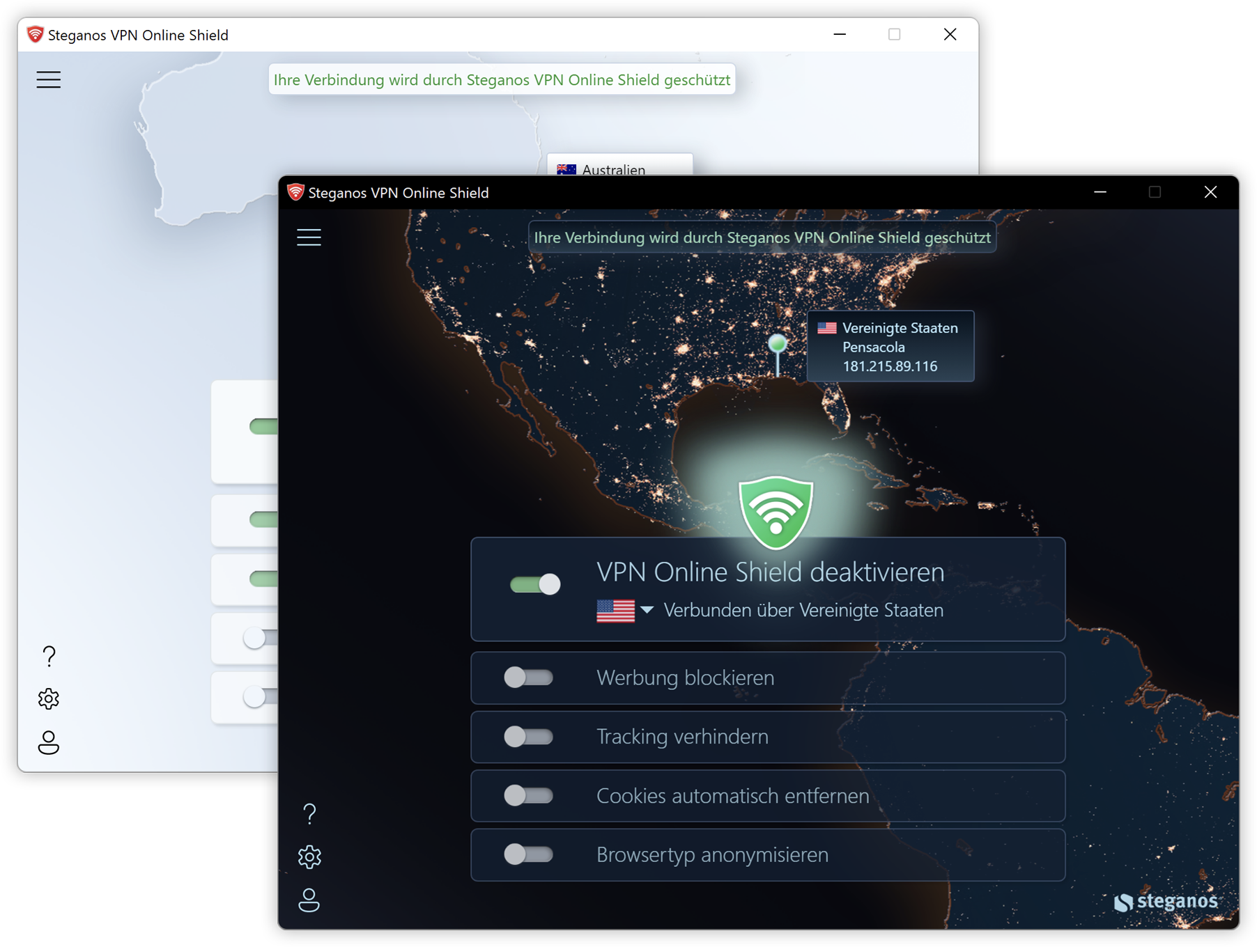Open the hamburger menu in the light window
The height and width of the screenshot is (947, 1257).
click(49, 79)
